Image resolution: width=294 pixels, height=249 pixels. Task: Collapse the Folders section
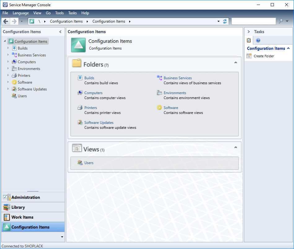(236, 63)
